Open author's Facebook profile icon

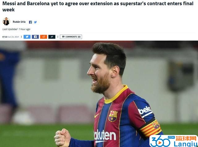30,22
